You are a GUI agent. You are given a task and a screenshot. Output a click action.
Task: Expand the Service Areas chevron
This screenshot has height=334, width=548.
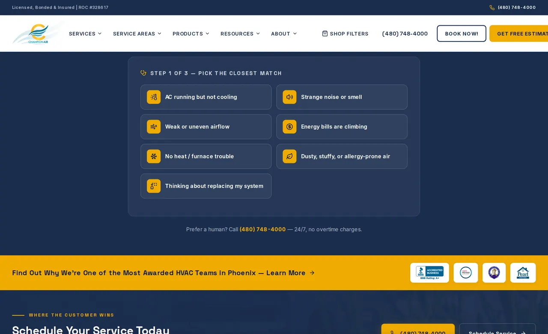[x=159, y=33]
